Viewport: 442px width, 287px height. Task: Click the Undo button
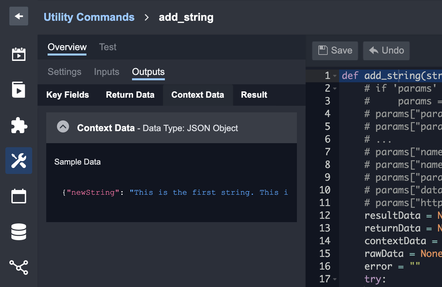point(386,51)
